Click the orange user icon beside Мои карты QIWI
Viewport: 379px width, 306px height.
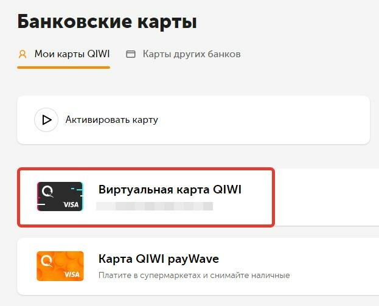[x=23, y=54]
